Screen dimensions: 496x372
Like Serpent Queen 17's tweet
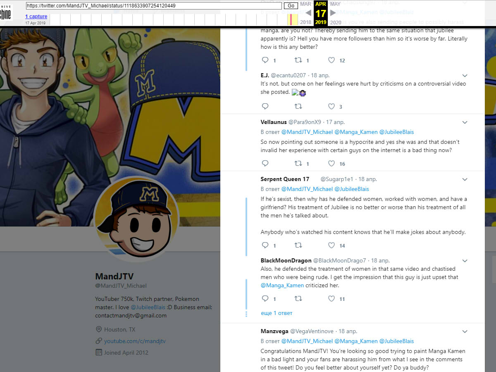point(331,246)
